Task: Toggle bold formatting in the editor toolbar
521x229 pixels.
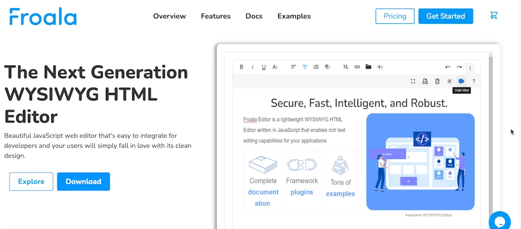Action: (x=242, y=67)
